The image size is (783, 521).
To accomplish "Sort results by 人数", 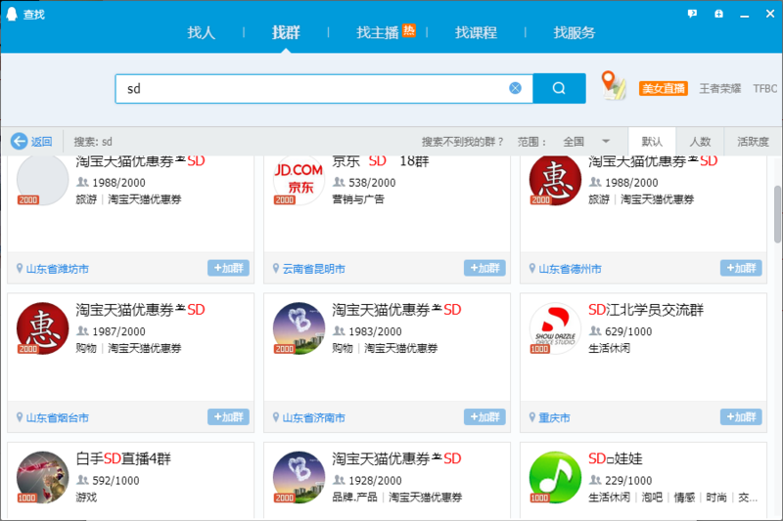I will (700, 142).
